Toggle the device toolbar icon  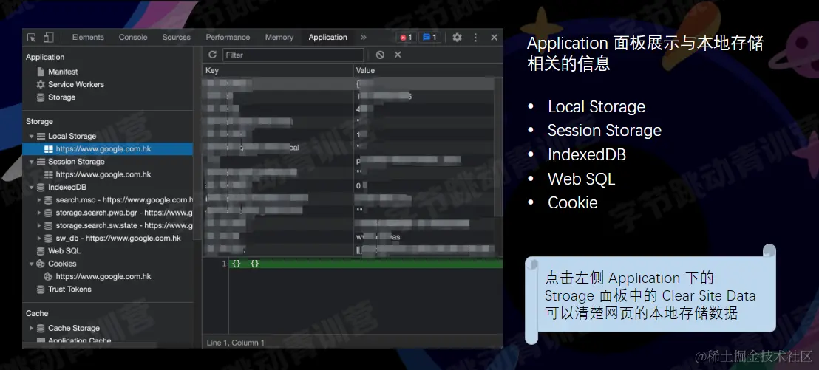(49, 38)
